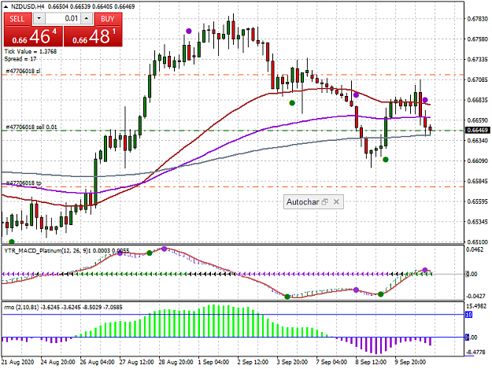Select the #47706018 sl order label
The width and height of the screenshot is (492, 369).
pos(23,71)
